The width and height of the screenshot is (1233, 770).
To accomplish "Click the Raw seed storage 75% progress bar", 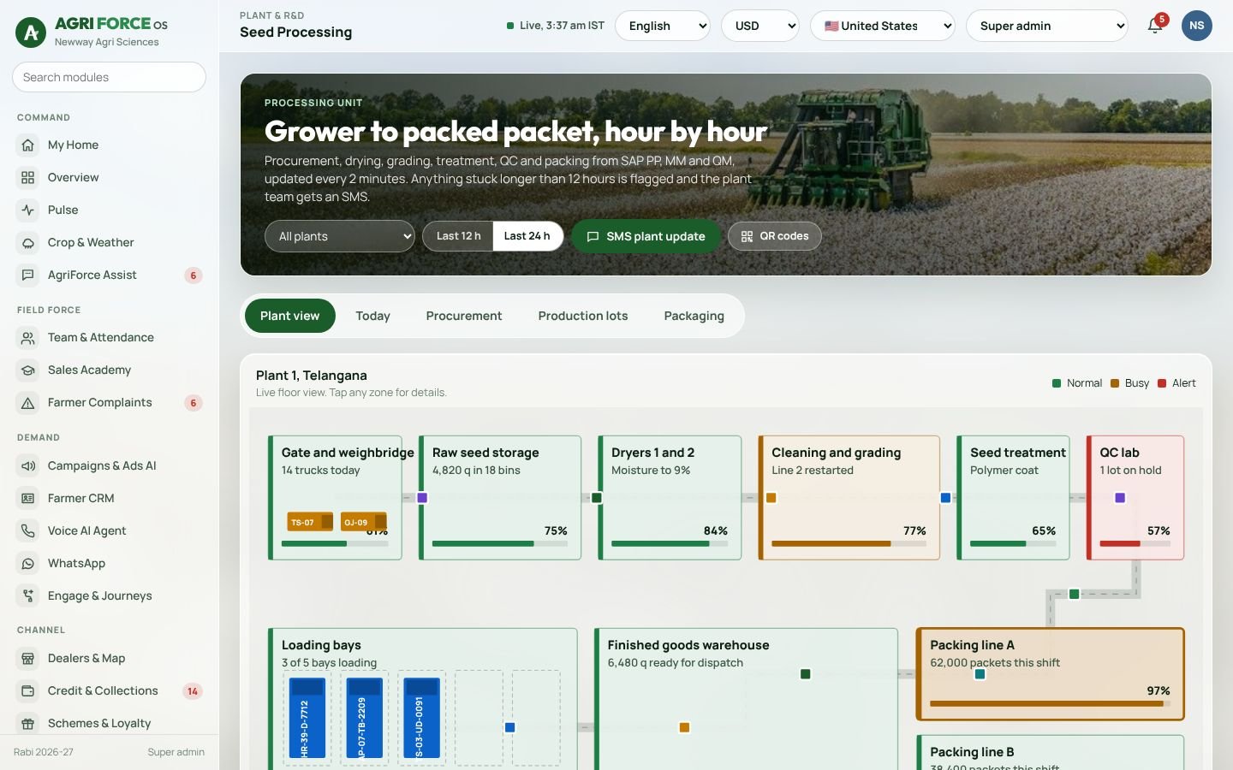I will (500, 543).
